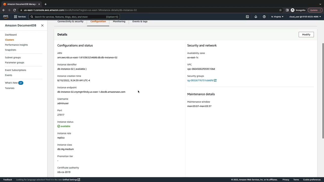Click the What's New count badge 37
324x182 pixels.
(x=21, y=83)
